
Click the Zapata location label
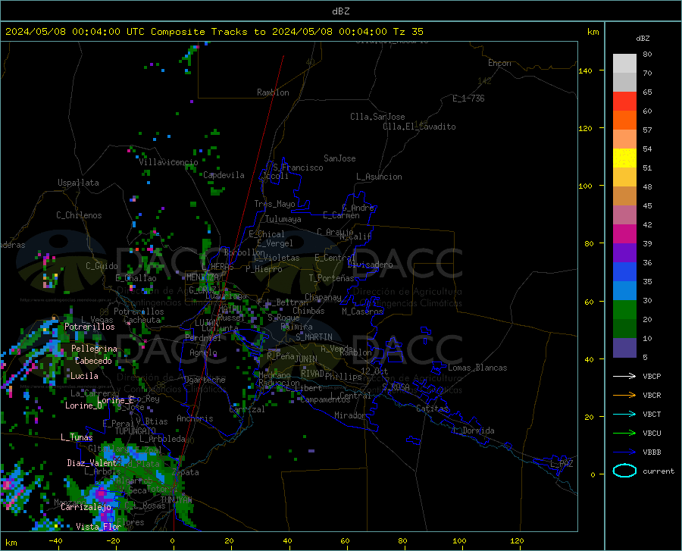point(186,472)
